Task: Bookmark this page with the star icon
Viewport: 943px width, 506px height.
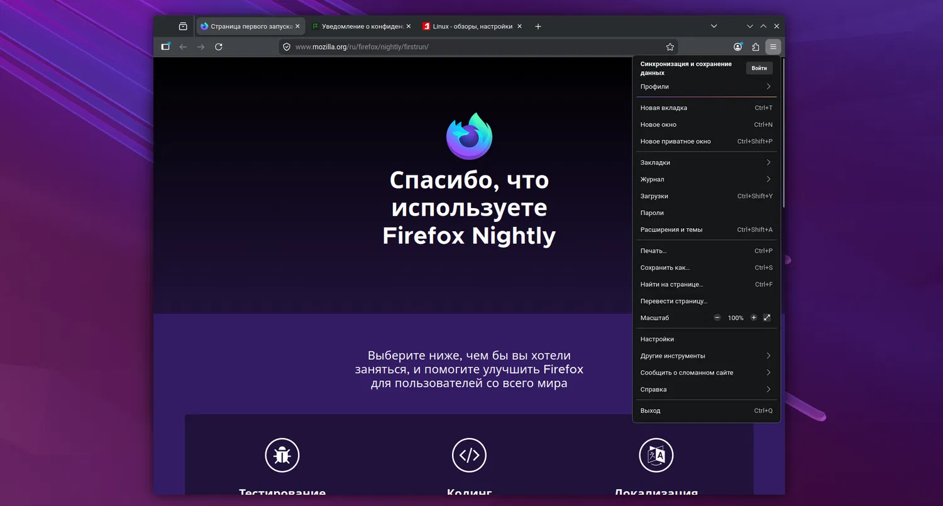Action: [670, 47]
